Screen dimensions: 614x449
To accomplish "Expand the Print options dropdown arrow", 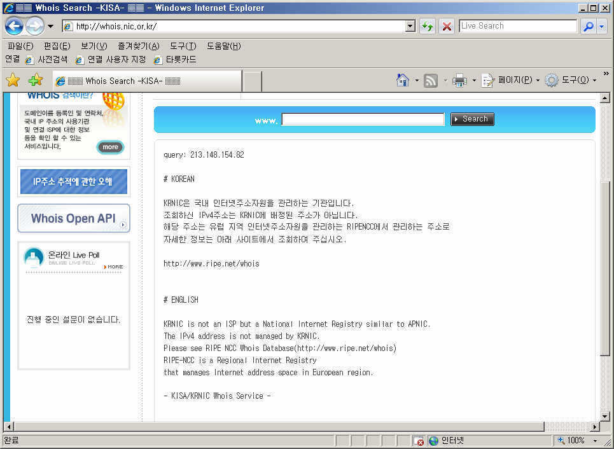I will coord(474,81).
